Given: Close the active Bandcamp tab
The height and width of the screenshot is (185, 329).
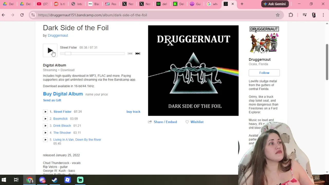Looking at the screenshot, I should click(x=233, y=4).
